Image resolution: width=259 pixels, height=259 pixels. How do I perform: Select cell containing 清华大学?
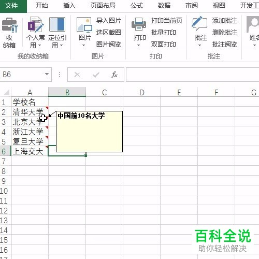(x=30, y=112)
